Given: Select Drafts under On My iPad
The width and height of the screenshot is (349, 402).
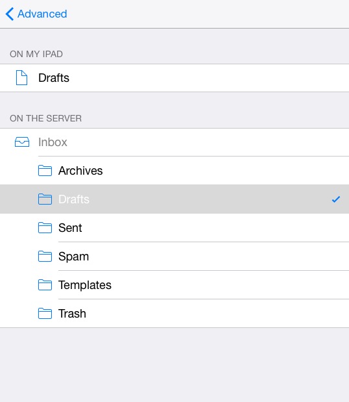Looking at the screenshot, I should click(x=174, y=78).
